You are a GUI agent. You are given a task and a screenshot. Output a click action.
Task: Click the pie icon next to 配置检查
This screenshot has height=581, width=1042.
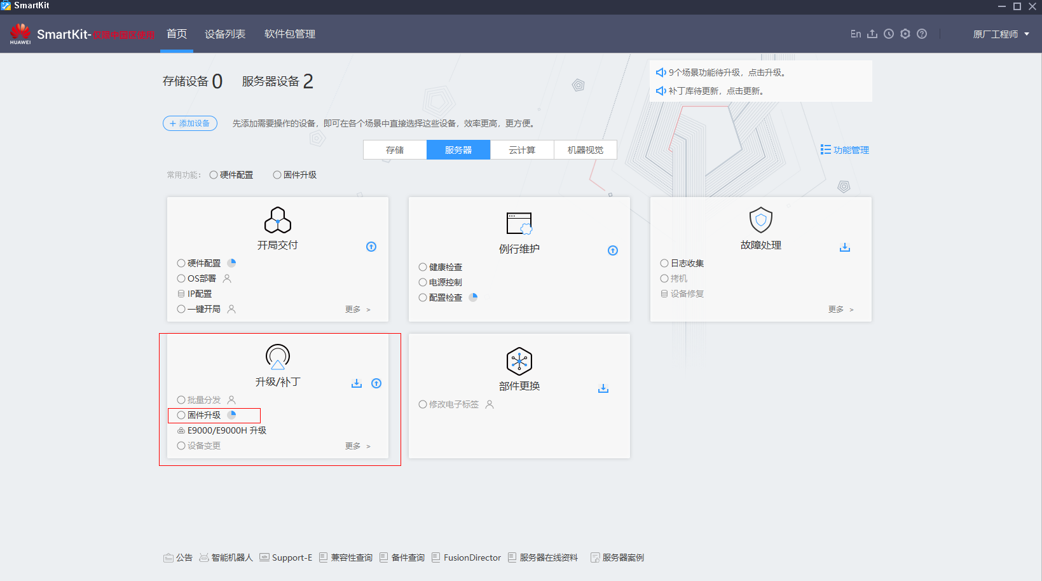point(474,297)
